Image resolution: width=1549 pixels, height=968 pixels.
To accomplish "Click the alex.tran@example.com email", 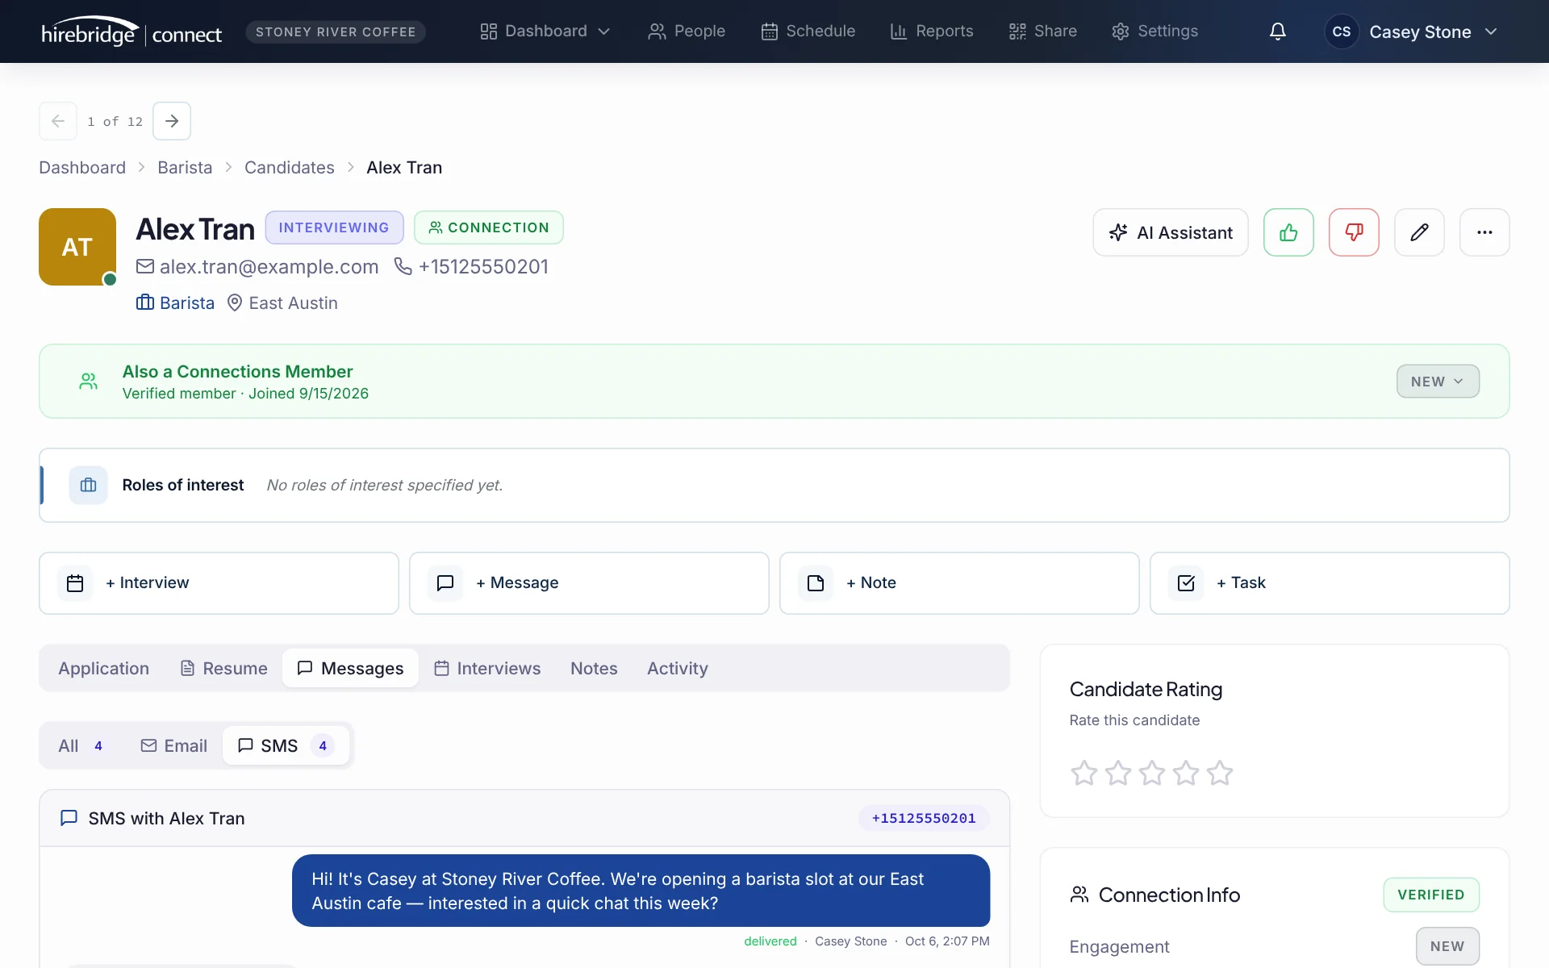I will click(269, 266).
